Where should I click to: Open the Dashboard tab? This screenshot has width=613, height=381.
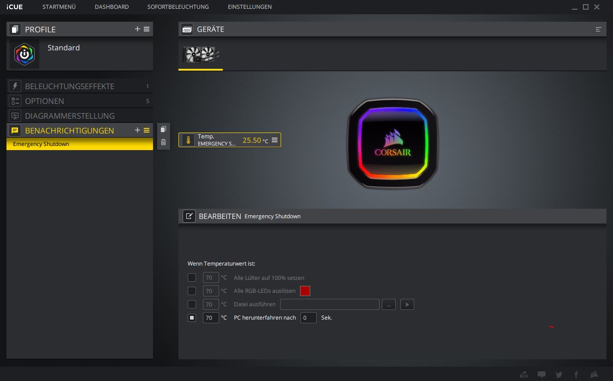(x=112, y=7)
